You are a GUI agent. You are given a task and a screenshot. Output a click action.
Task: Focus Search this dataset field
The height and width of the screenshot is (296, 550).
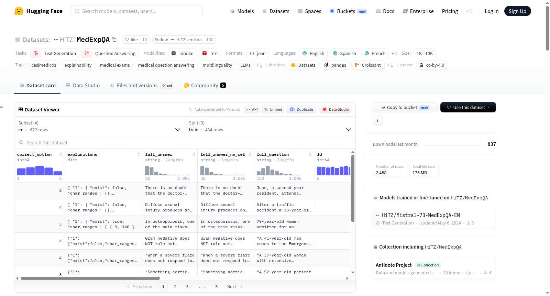coord(185,142)
